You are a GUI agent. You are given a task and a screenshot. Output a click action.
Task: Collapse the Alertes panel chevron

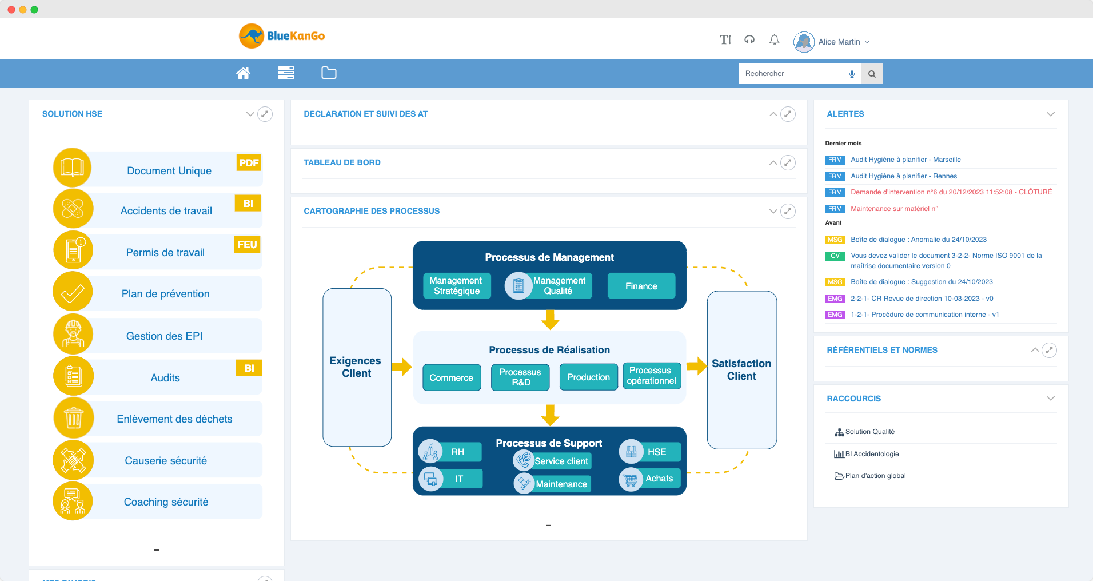1050,114
